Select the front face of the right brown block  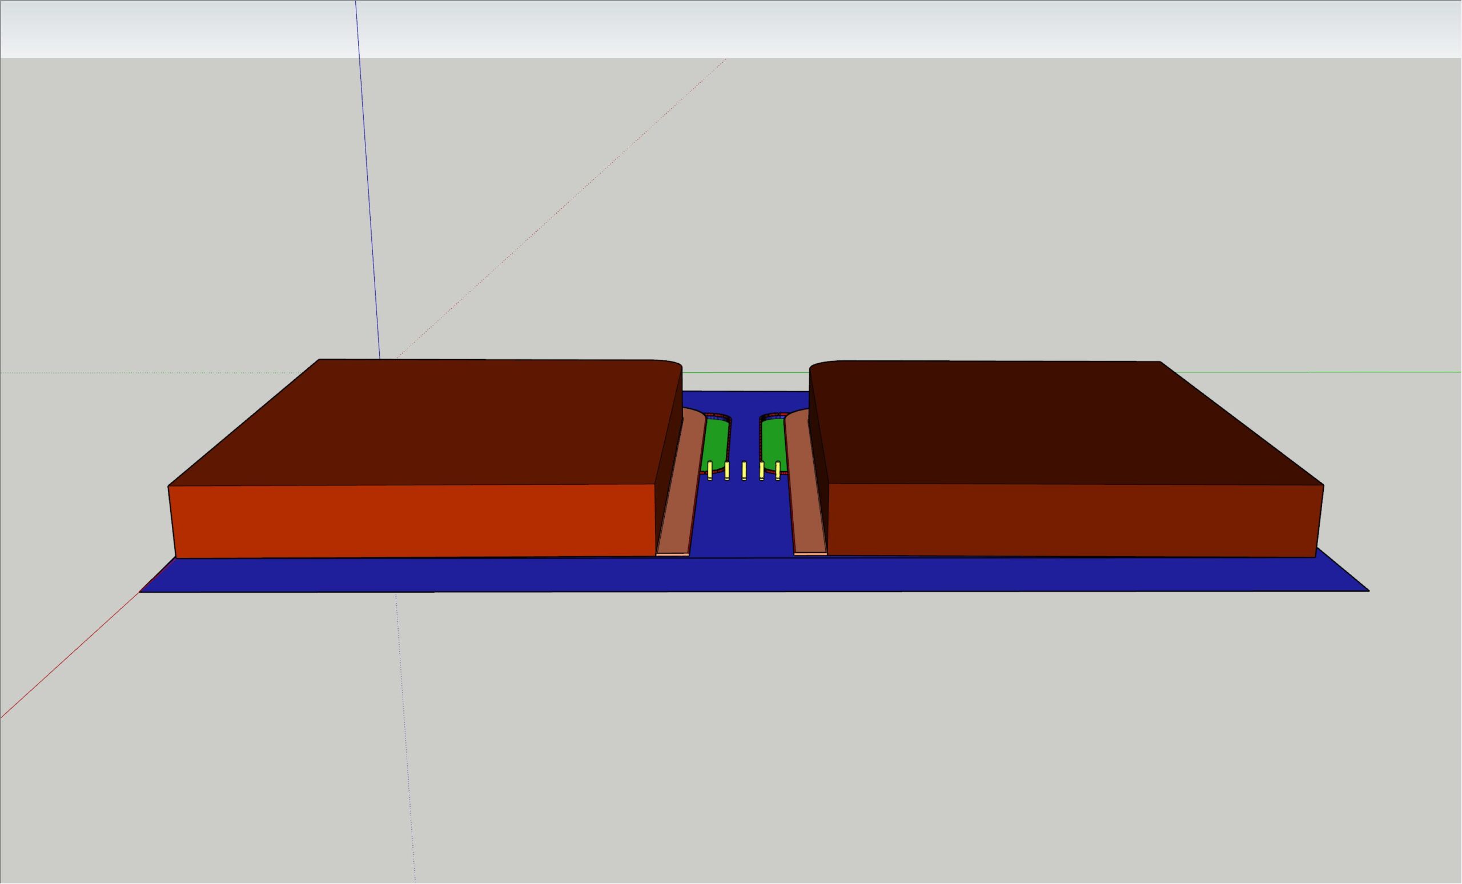point(1074,520)
